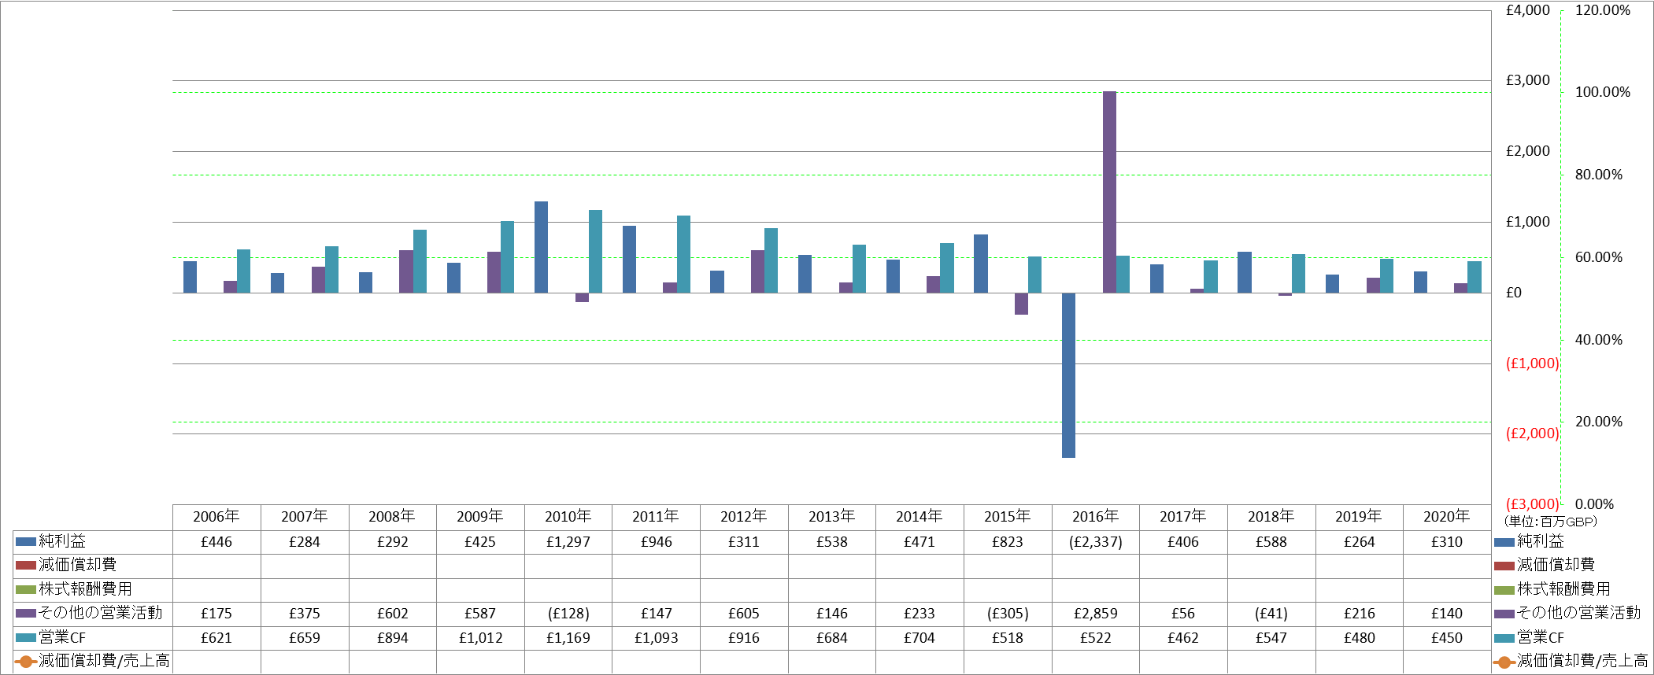
Task: Click left legend label その他の営業活動
Action: pyautogui.click(x=101, y=613)
